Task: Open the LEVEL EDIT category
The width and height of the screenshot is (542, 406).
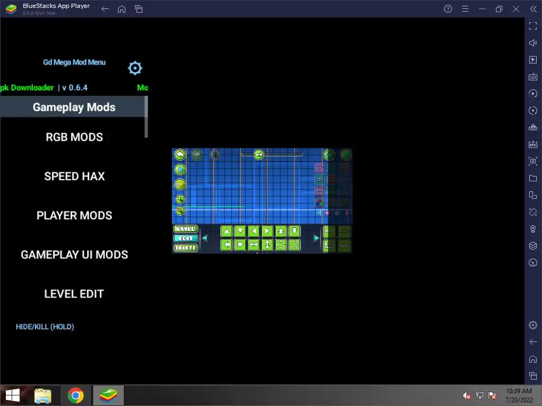Action: pyautogui.click(x=74, y=294)
